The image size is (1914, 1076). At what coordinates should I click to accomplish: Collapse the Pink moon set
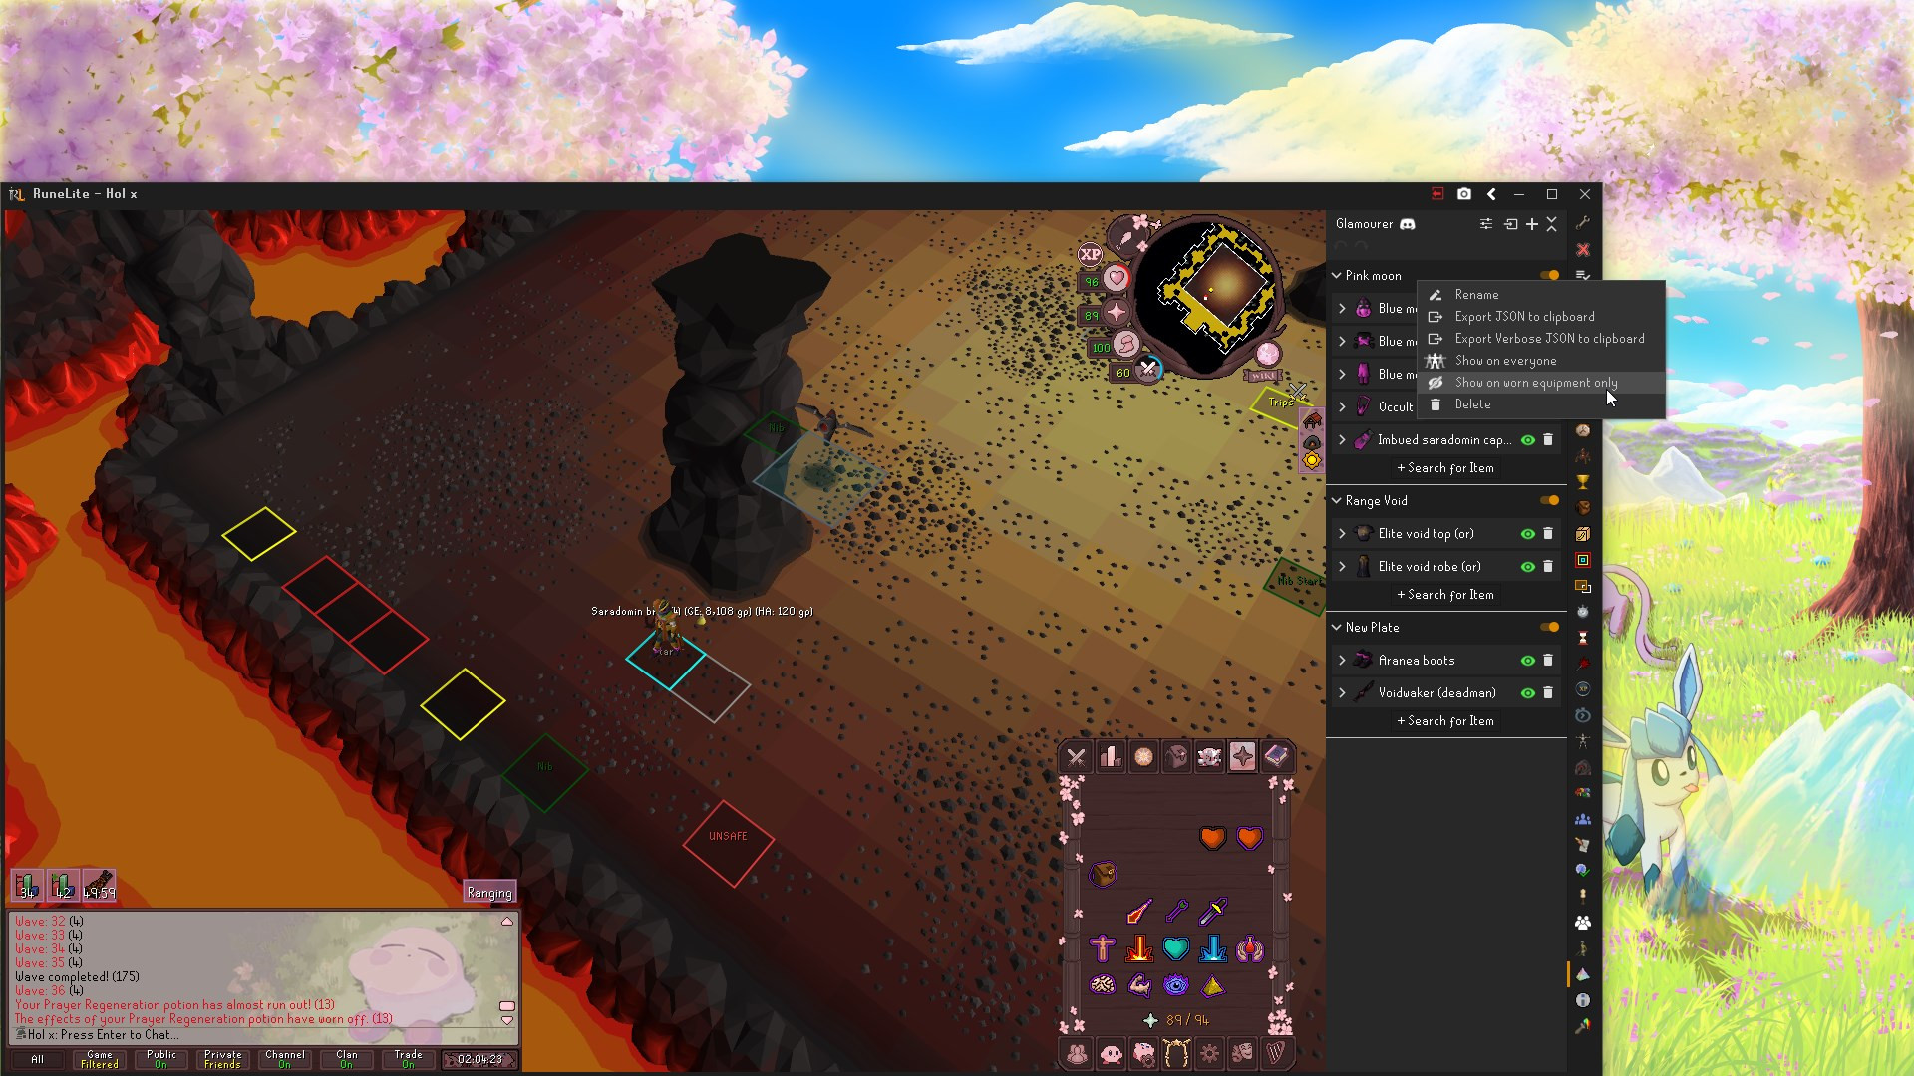click(x=1337, y=276)
